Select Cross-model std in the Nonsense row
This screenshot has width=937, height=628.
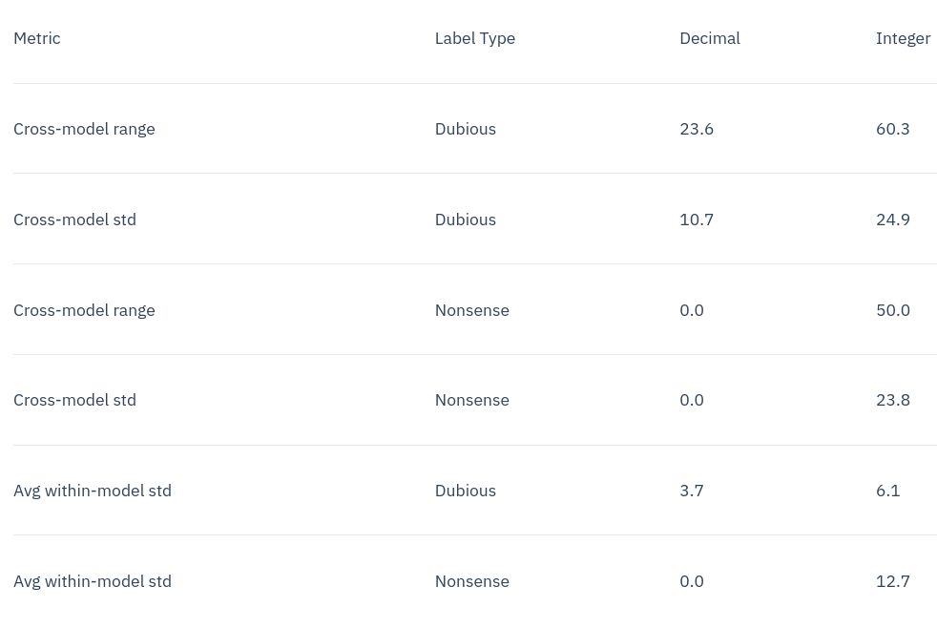click(74, 400)
